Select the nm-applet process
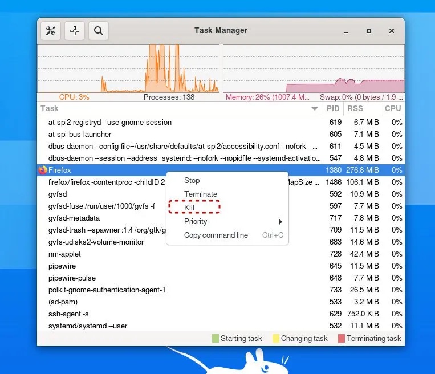Viewport: 435px width, 374px height. (221, 254)
